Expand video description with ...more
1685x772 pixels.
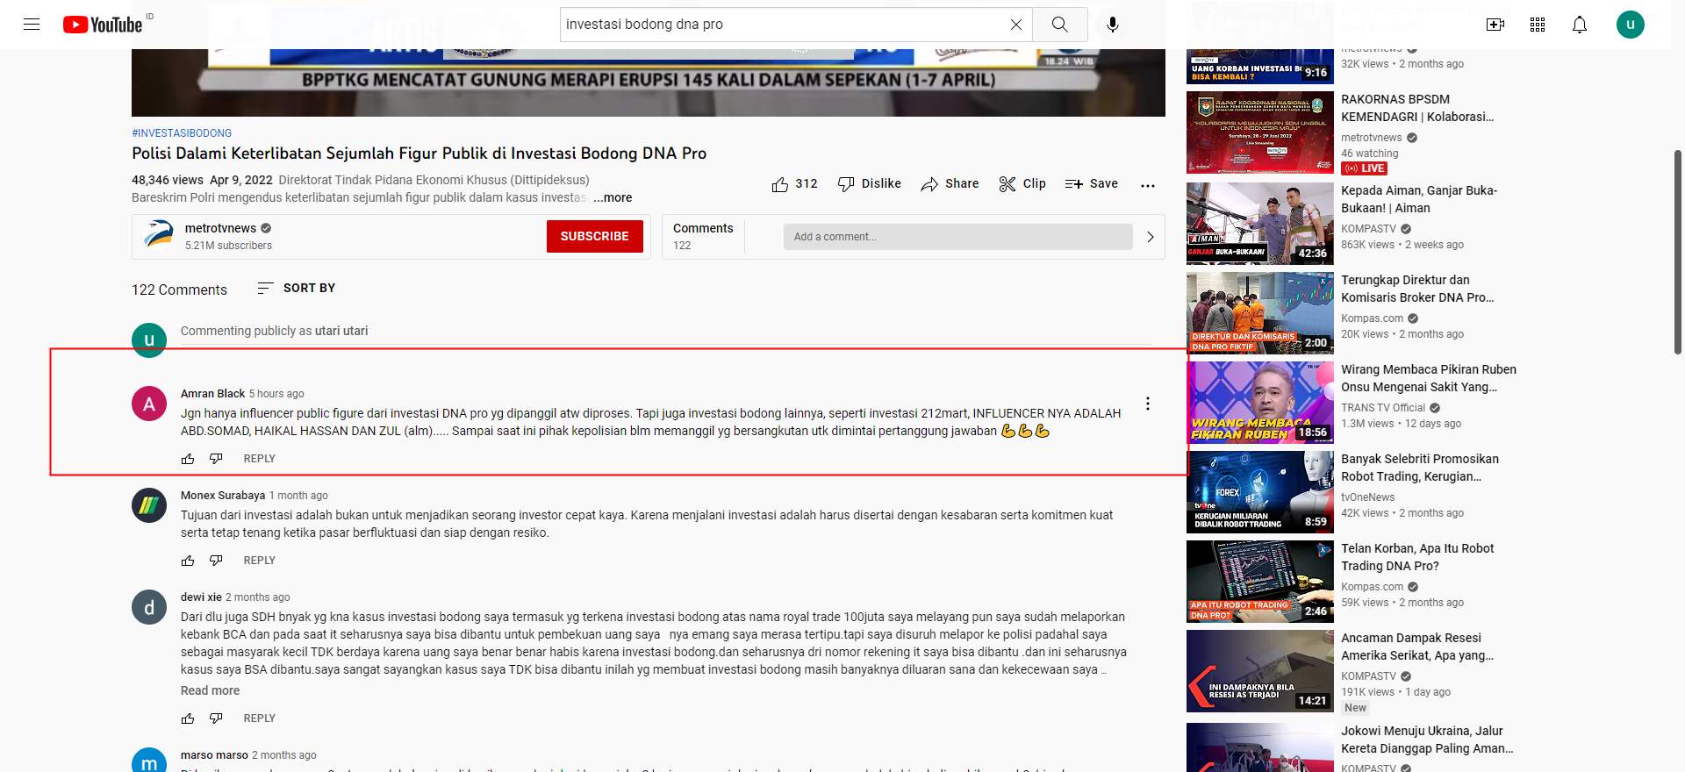[x=613, y=197]
